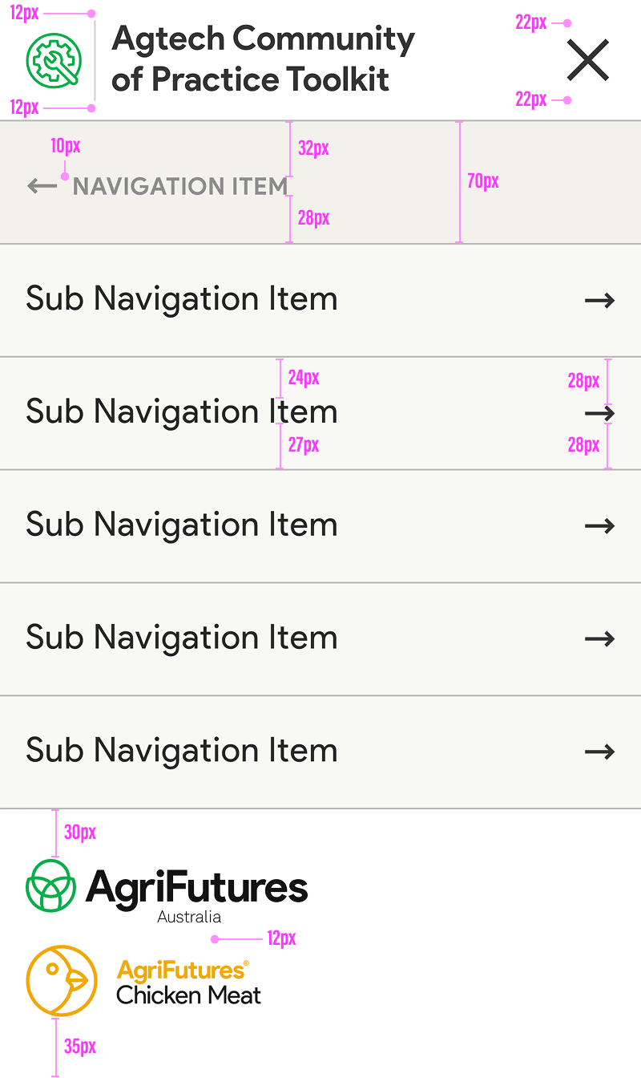Open the Agtech Community of Practice Toolkit title
Screen dimensions: 641x1078
(263, 59)
